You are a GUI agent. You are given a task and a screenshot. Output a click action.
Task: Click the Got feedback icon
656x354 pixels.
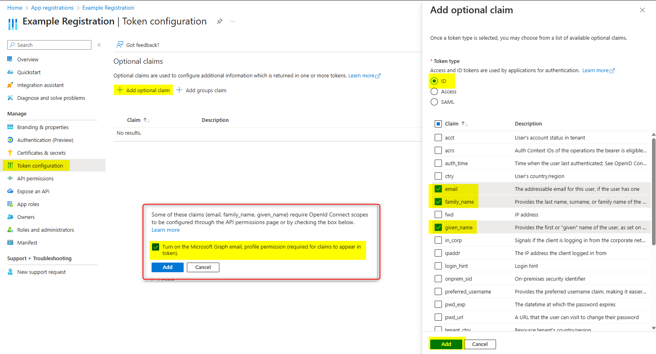119,45
